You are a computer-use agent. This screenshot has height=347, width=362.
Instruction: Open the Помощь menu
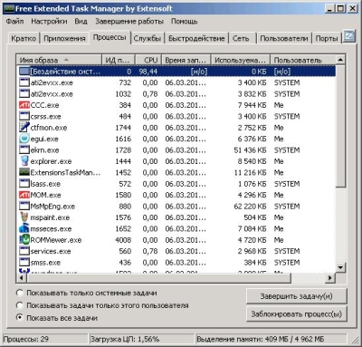click(185, 22)
